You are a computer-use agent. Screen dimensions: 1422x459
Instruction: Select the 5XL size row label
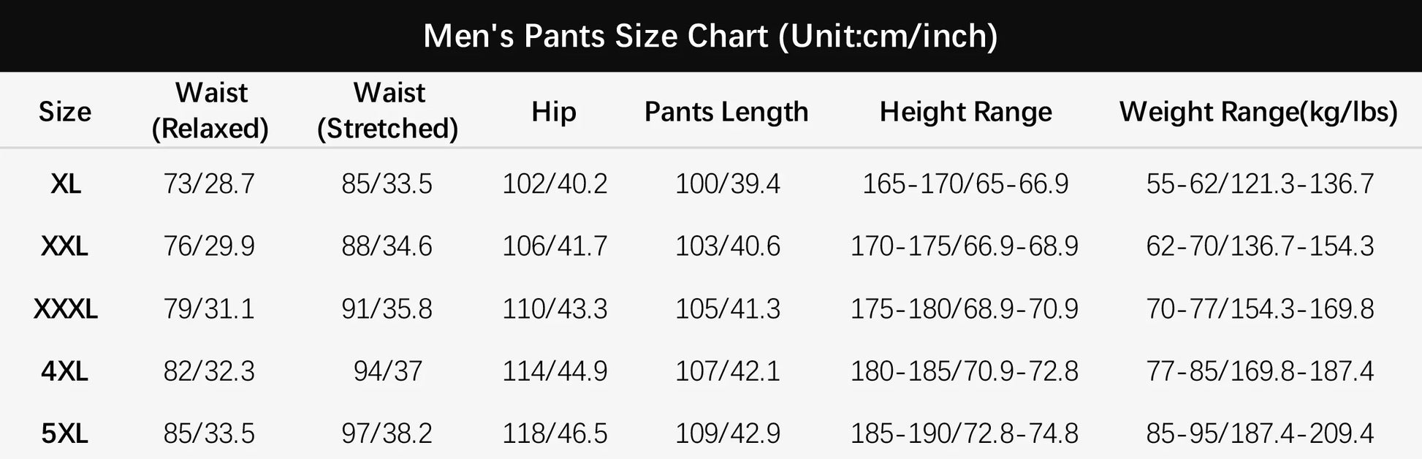(x=65, y=434)
